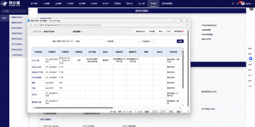Click the calendar icon beside 截止日期
The image size is (255, 127).
pos(73,41)
